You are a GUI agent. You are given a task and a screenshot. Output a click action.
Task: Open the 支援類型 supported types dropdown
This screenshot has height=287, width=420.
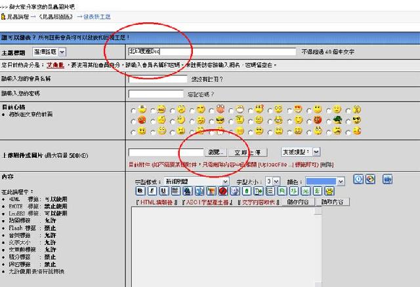click(301, 151)
